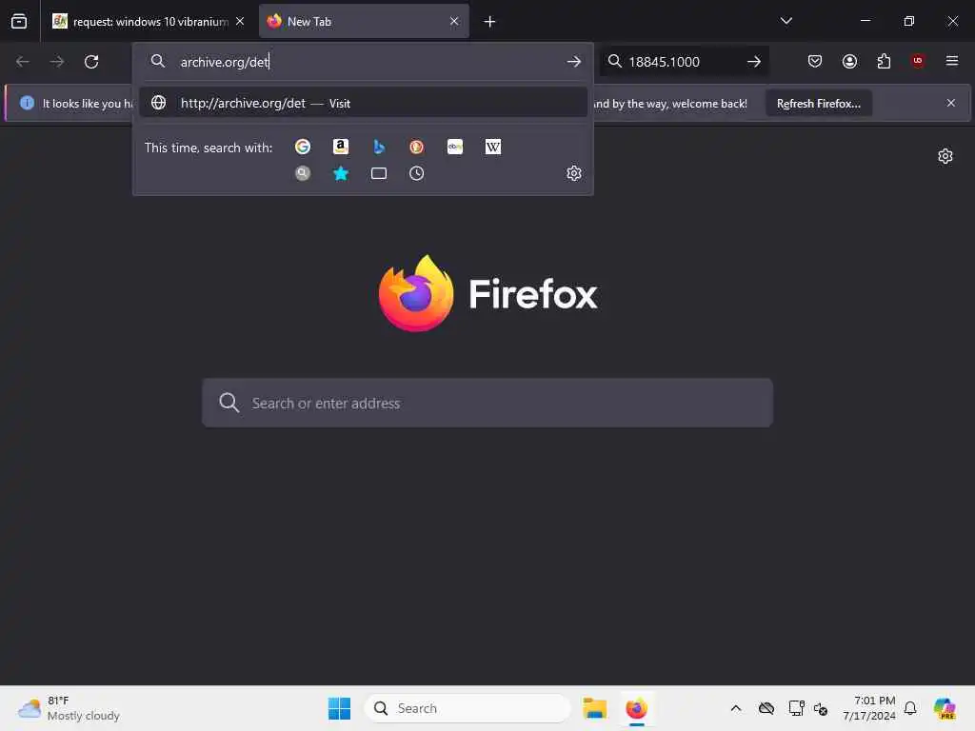Open File Explorer from the taskbar
This screenshot has height=731, width=975.
pos(594,708)
